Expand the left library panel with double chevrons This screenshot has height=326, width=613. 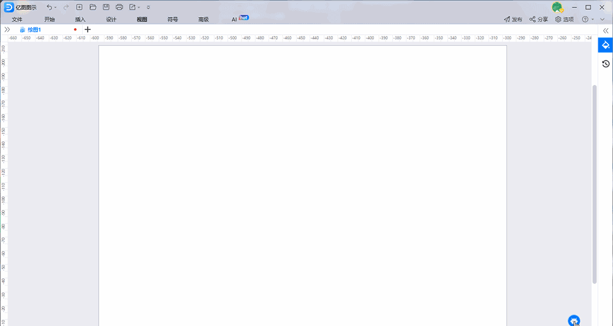pyautogui.click(x=7, y=29)
